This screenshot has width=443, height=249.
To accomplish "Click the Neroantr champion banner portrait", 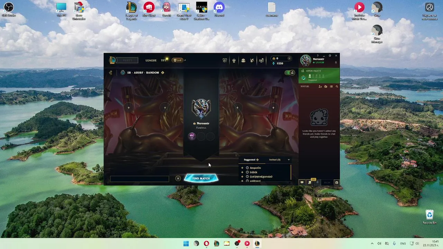I will (201, 108).
